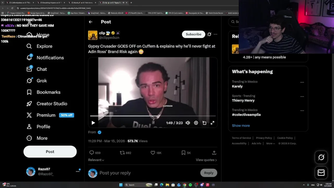Screen dimensions: 334x188
Task: Open account menu dots next to Razo97
Action: tap(77, 172)
